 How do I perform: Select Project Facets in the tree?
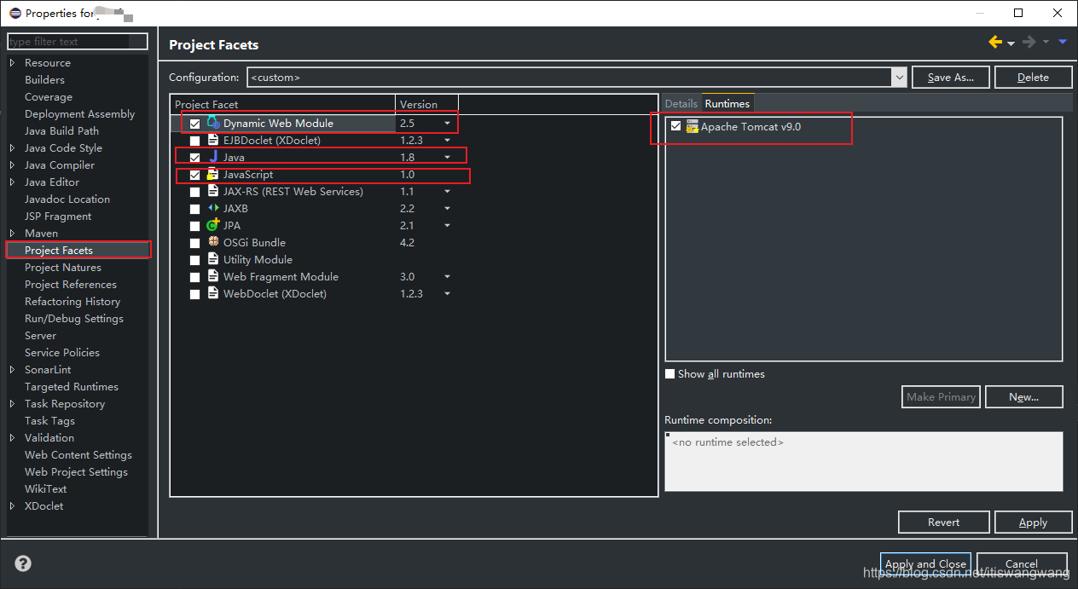point(59,250)
